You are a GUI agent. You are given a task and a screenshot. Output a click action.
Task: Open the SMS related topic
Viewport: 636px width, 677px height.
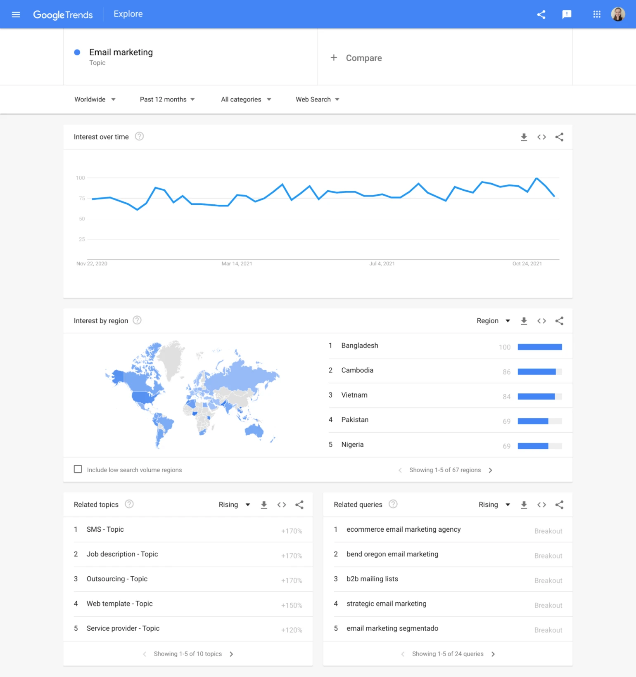(105, 529)
